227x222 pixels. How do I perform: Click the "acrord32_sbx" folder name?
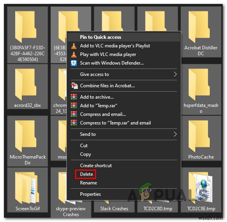(27, 105)
